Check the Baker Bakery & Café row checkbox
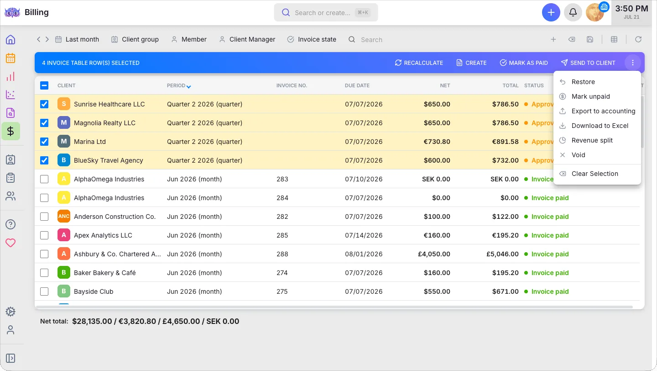The image size is (657, 371). click(44, 273)
